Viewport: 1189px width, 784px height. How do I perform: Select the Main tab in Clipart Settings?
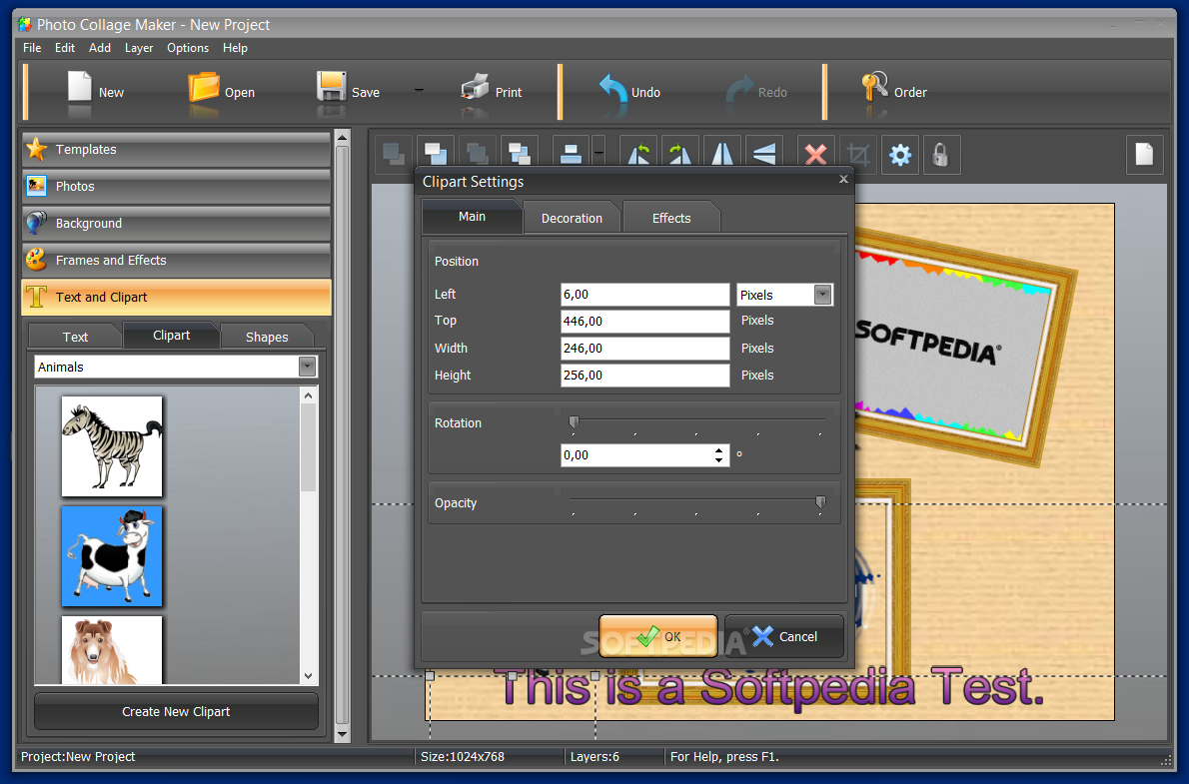472,217
